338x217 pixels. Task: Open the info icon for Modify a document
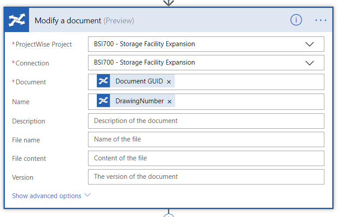296,20
